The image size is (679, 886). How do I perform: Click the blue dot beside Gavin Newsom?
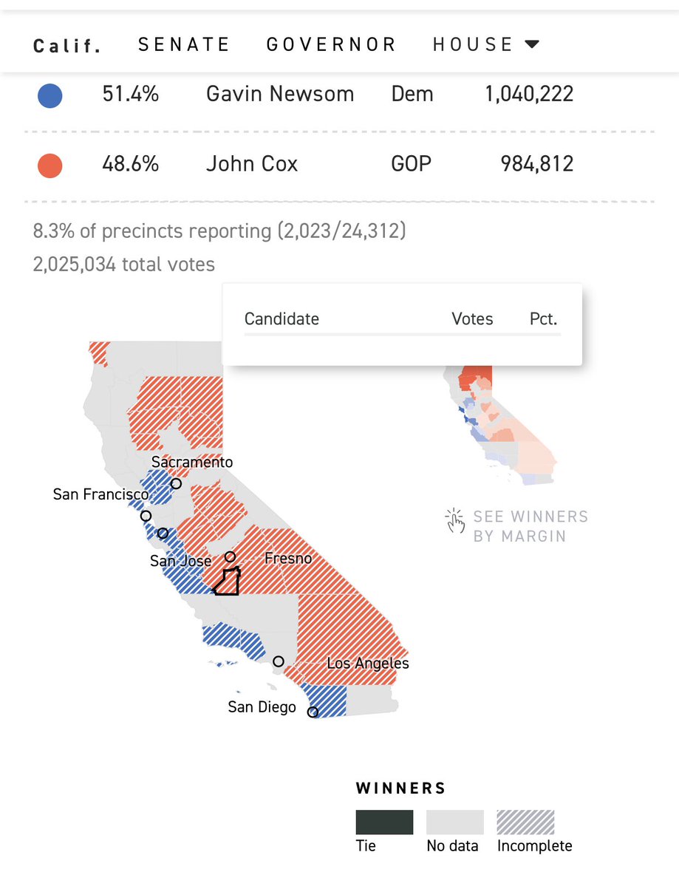tap(50, 95)
